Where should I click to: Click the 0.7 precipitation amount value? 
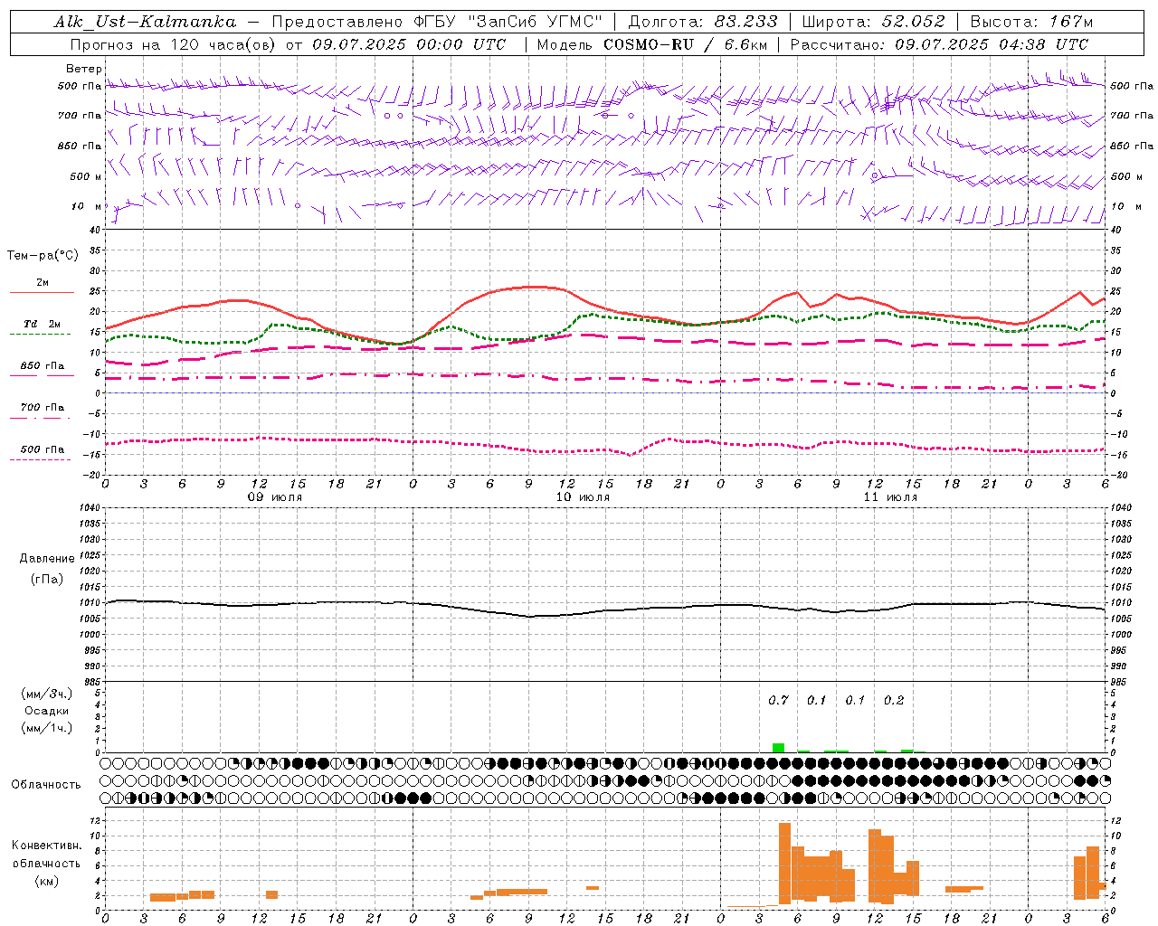[x=778, y=700]
